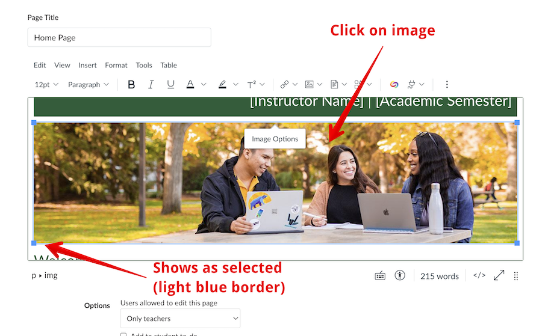Click the superscript button
542x336 pixels.
252,85
